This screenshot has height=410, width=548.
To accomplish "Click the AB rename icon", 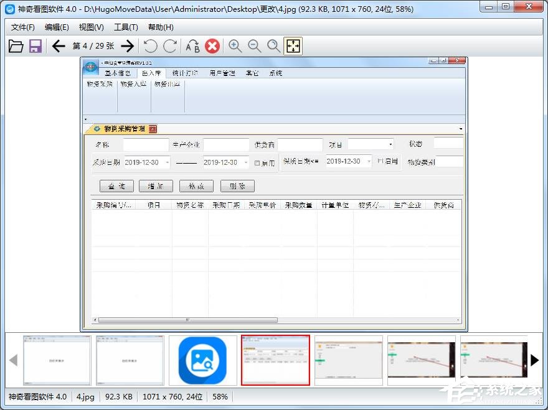I will click(x=193, y=46).
